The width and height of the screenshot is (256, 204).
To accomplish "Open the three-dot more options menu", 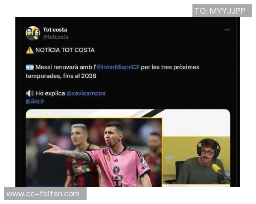I will point(227,30).
